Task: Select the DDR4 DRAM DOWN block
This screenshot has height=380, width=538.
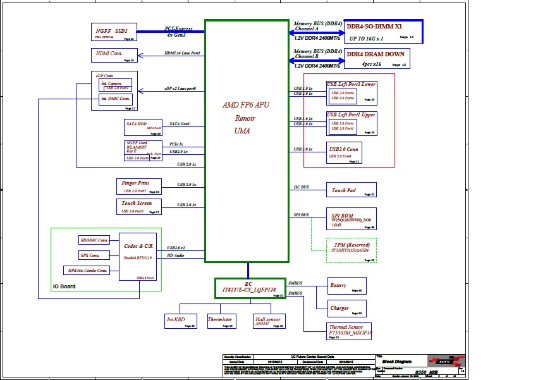Action: (x=377, y=59)
